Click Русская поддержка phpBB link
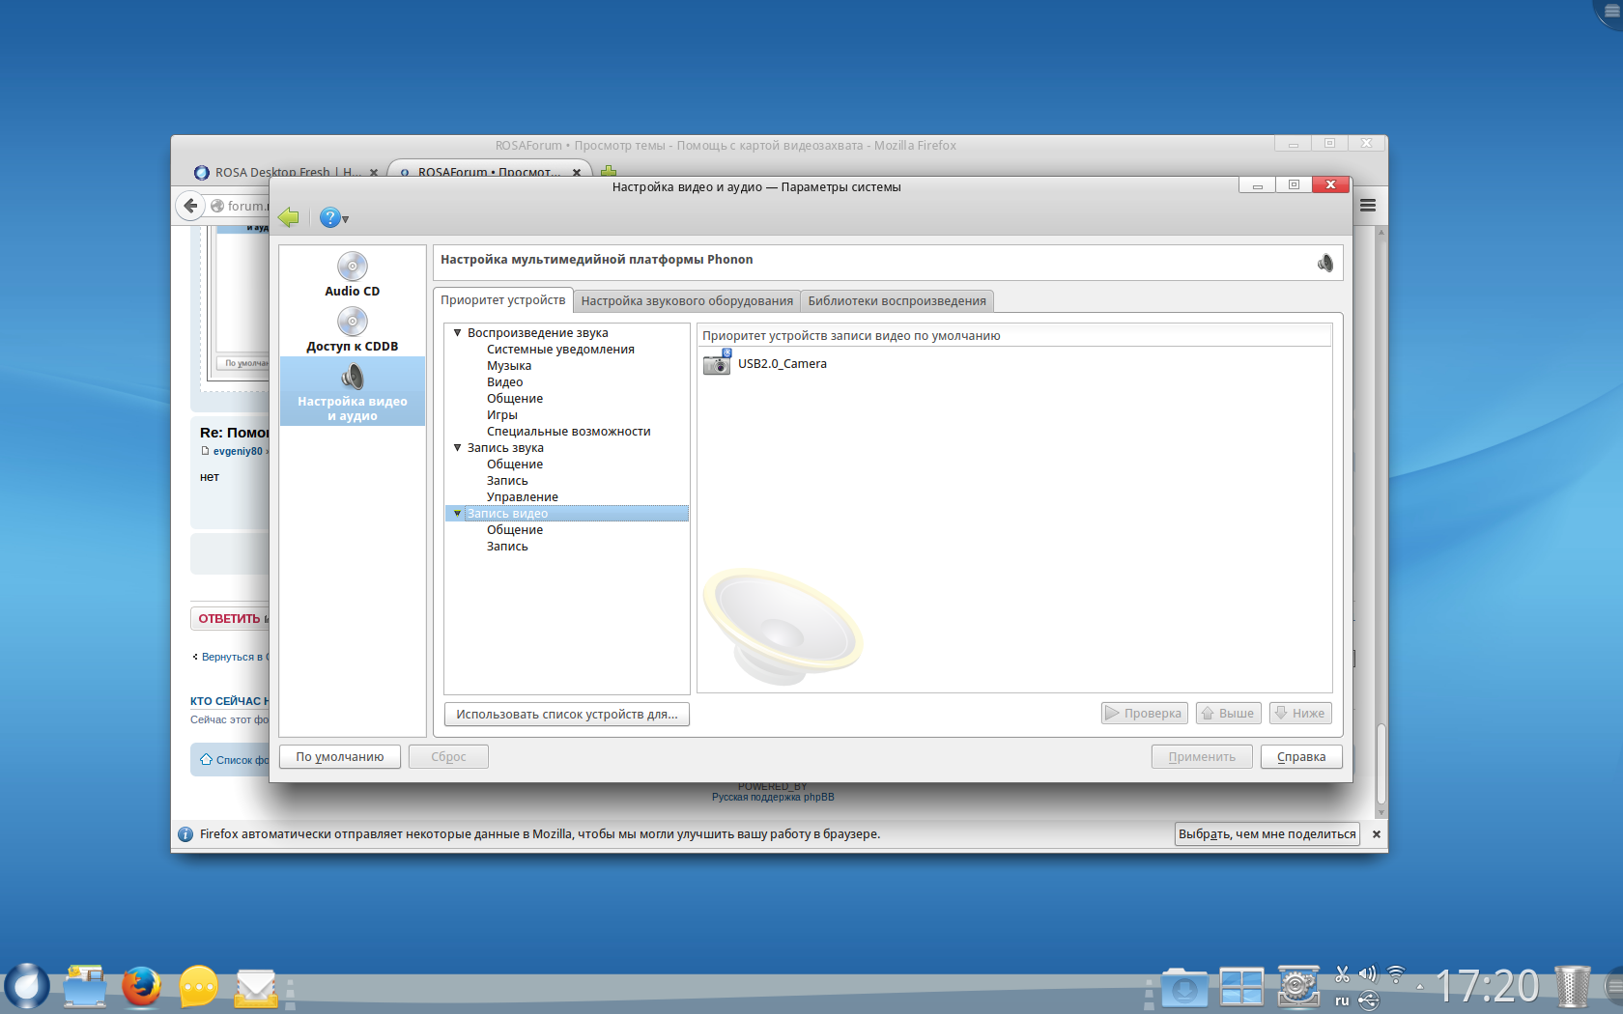Screen dimensions: 1623x1014 773,798
